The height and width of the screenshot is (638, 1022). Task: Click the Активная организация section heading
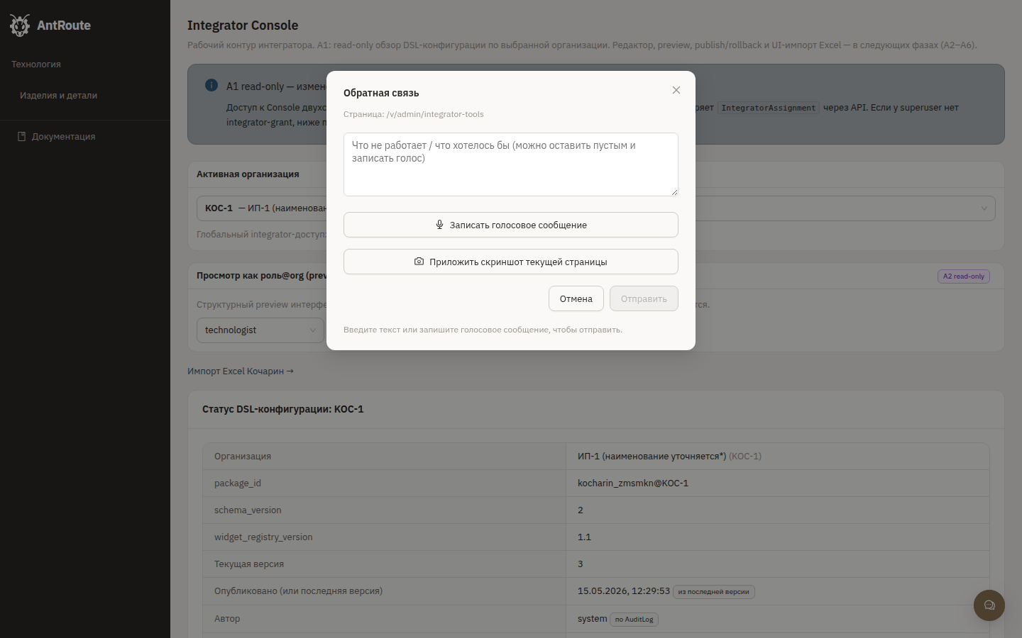(x=248, y=174)
